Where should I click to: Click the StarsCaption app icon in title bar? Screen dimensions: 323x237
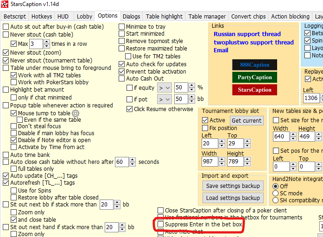(5, 4)
